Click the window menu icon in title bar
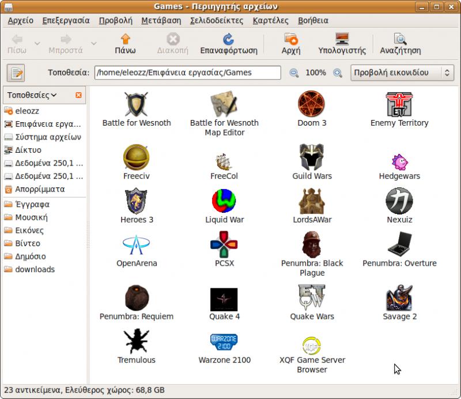 pos(9,7)
